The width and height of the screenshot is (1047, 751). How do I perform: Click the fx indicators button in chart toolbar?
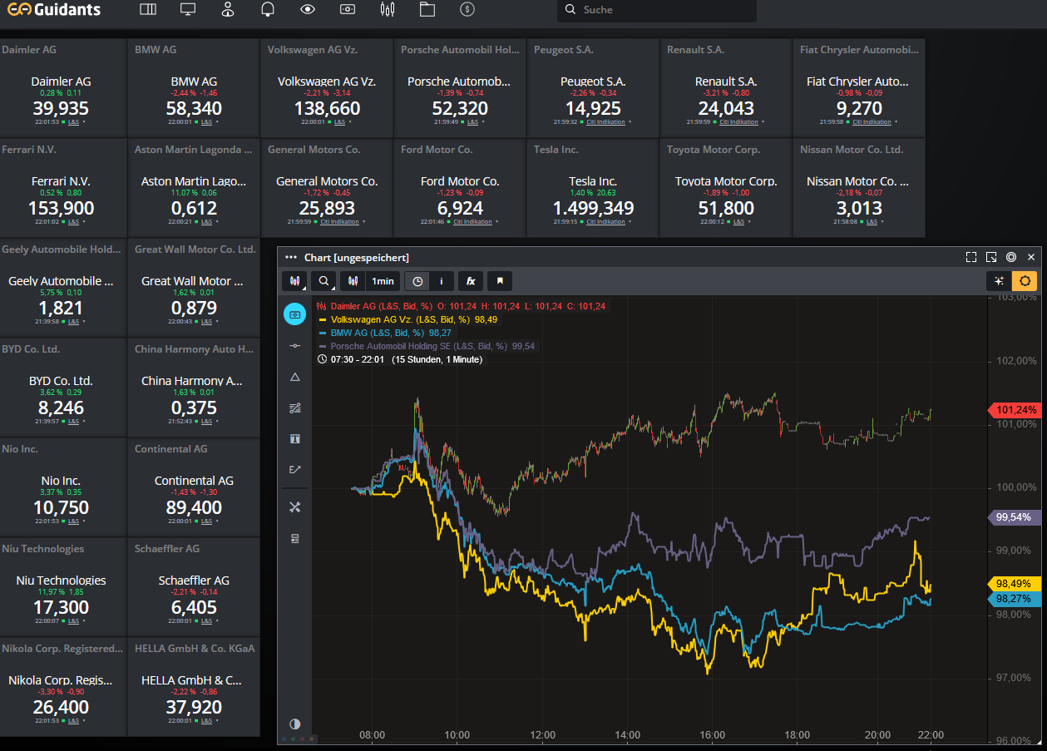(x=471, y=281)
